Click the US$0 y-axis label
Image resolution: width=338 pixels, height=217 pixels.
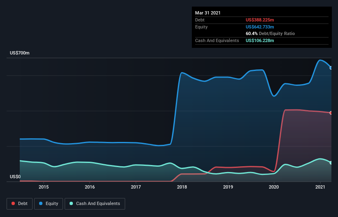click(x=15, y=177)
